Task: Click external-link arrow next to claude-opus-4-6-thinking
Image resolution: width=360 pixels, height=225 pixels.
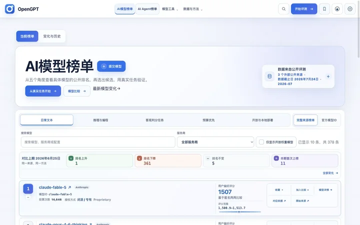Action: 90,224
